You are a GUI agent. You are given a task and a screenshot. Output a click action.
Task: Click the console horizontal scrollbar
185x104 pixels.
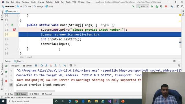pos(36,91)
